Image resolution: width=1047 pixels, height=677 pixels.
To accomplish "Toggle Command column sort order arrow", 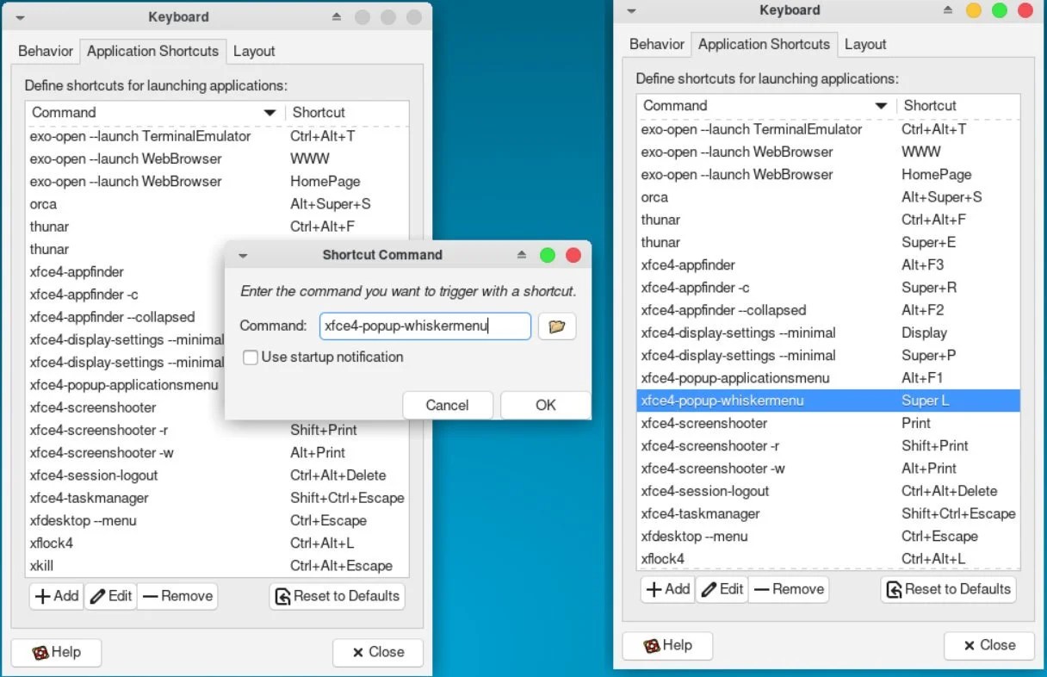I will click(270, 112).
